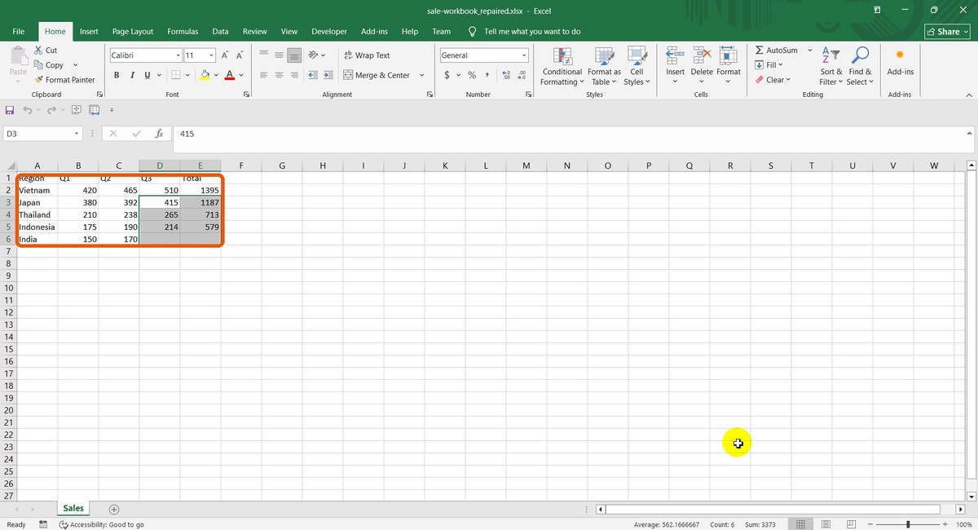This screenshot has height=530, width=978.
Task: Align text left
Action: click(264, 75)
